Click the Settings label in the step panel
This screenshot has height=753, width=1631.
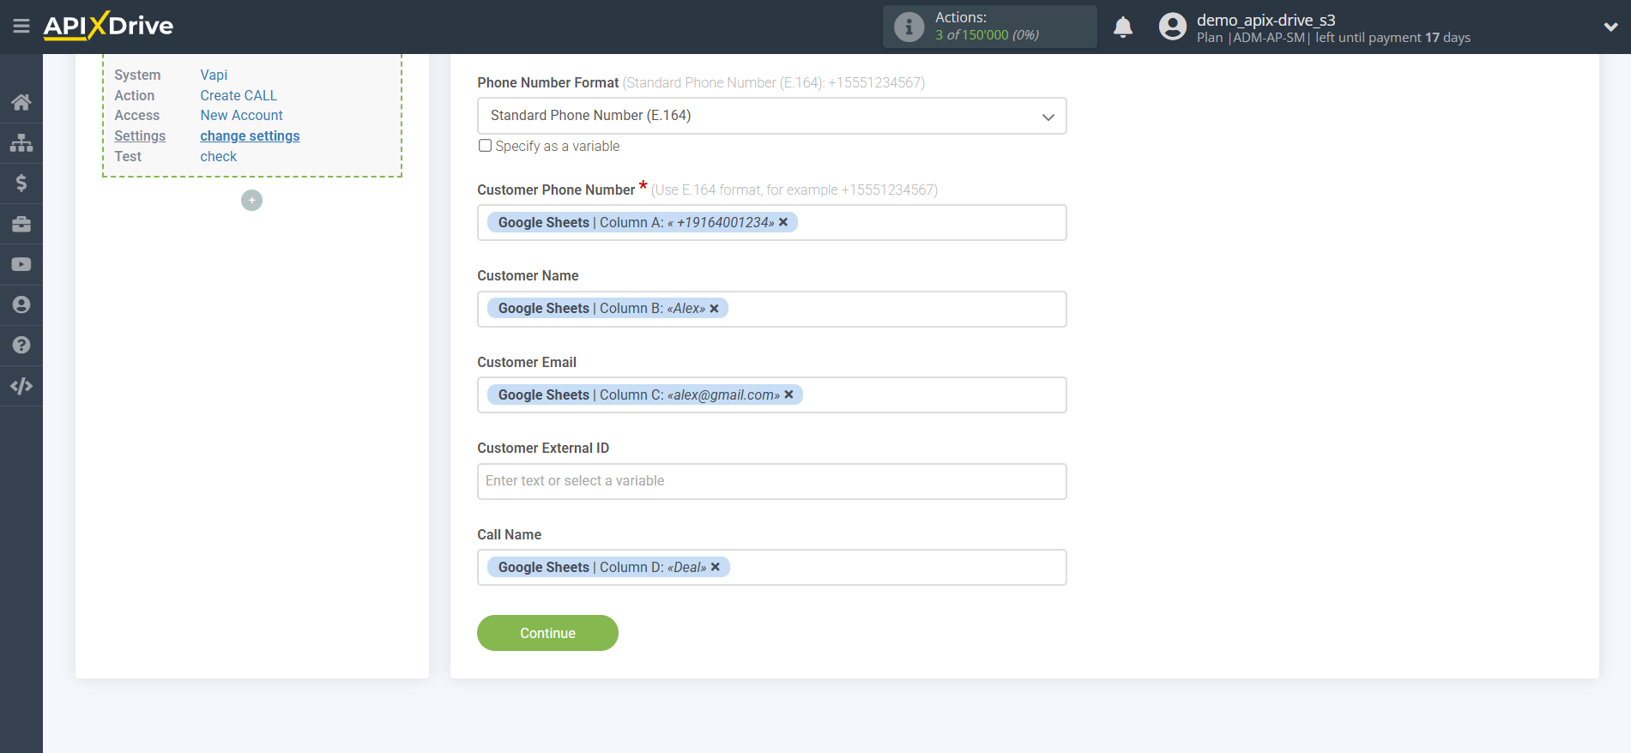[x=140, y=136]
